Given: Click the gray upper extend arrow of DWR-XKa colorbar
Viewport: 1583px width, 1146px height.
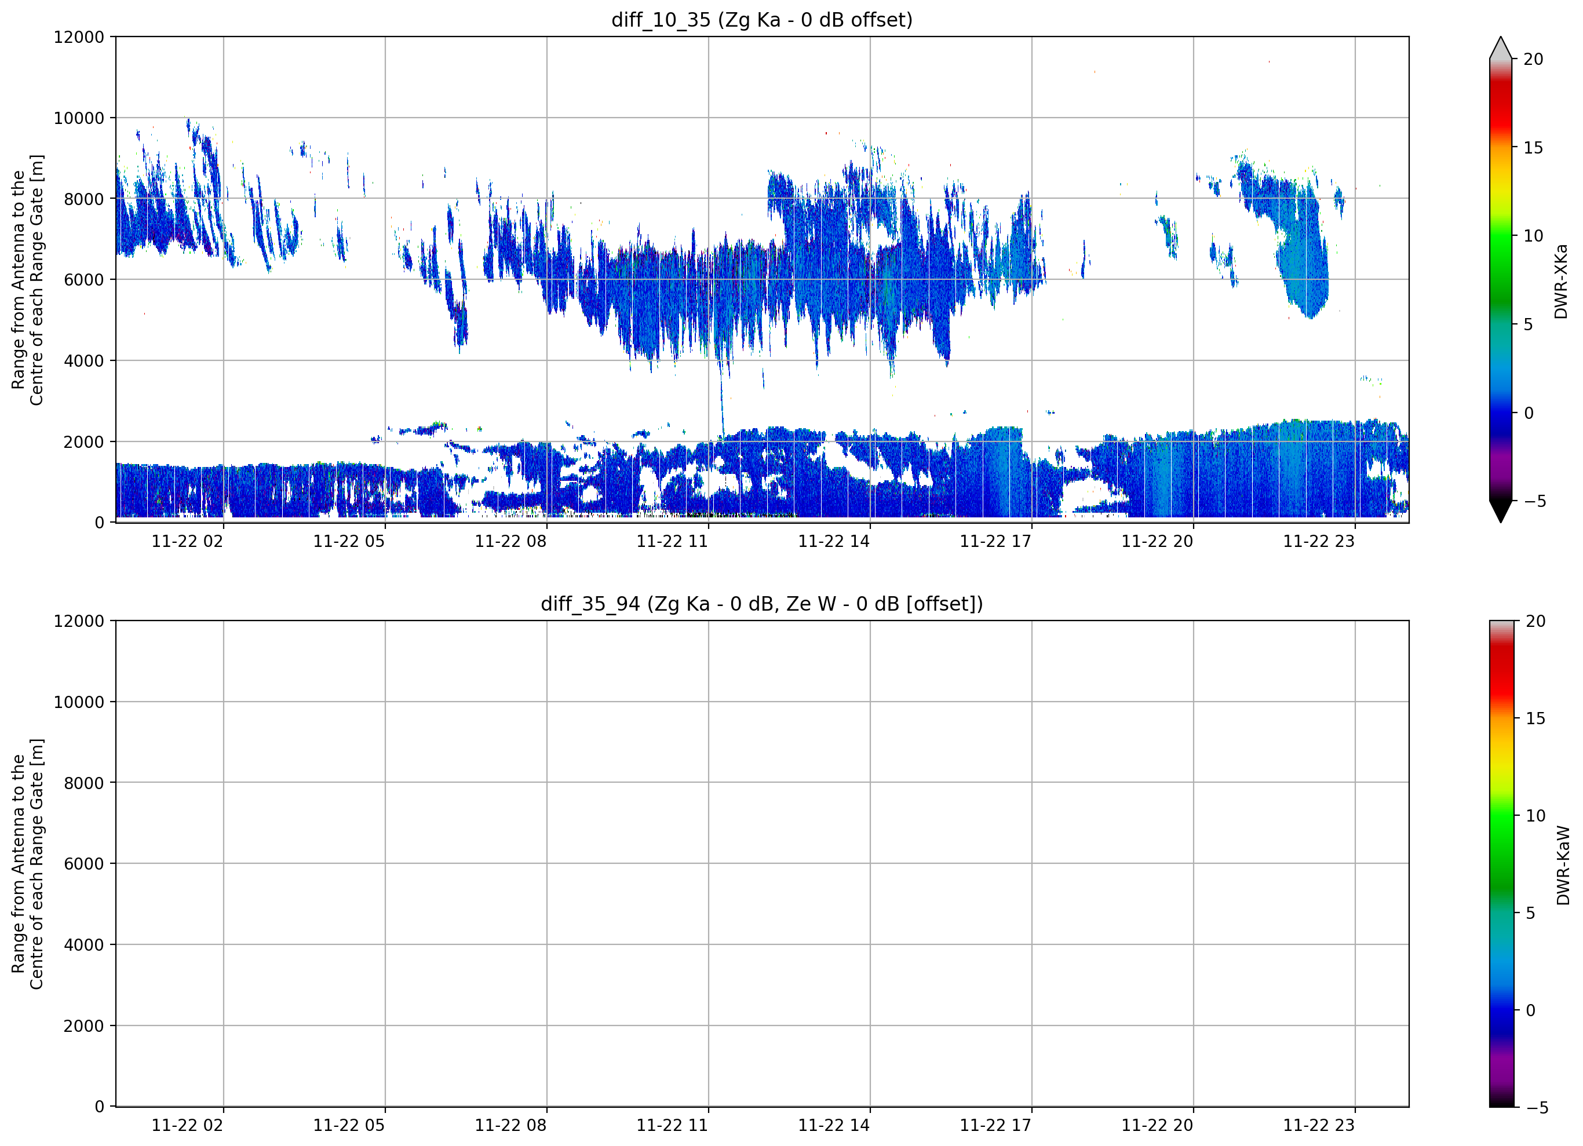Looking at the screenshot, I should [1501, 48].
